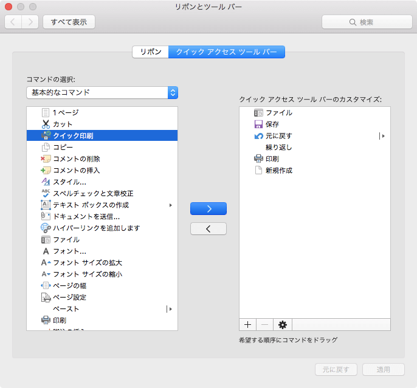This screenshot has height=388, width=417.
Task: Click the クイック印刷 printer icon
Action: pos(46,135)
